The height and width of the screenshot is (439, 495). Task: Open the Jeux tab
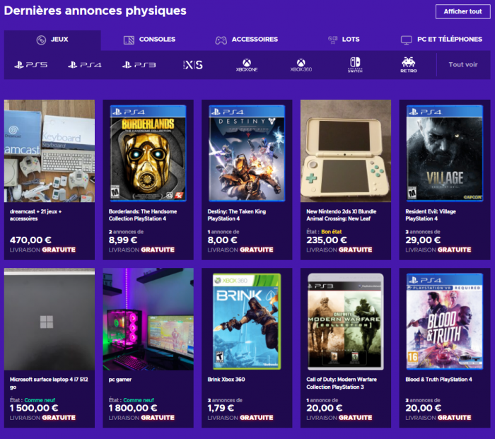(52, 40)
